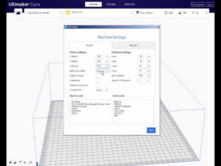Screen dimensions: 221x166
Task: Open the Build plate shape dropdown
Action: click(x=103, y=71)
